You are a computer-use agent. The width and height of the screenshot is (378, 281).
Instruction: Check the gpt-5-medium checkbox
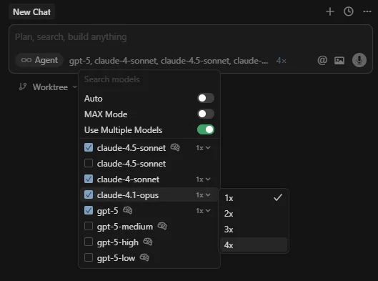89,226
